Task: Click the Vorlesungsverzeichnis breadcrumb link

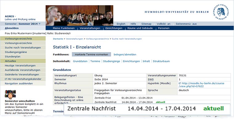Action: (x=97, y=39)
